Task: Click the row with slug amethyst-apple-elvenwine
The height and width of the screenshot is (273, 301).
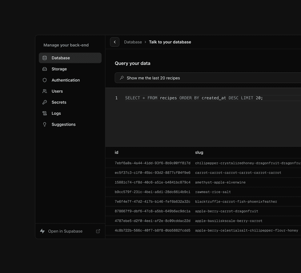Action: click(182, 182)
